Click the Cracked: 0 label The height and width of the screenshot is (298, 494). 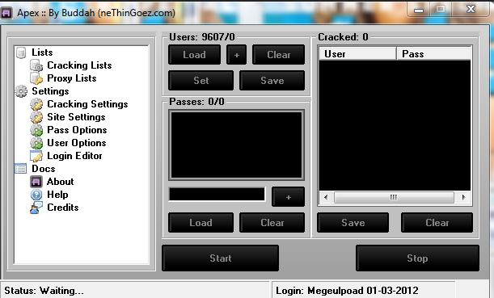click(343, 37)
